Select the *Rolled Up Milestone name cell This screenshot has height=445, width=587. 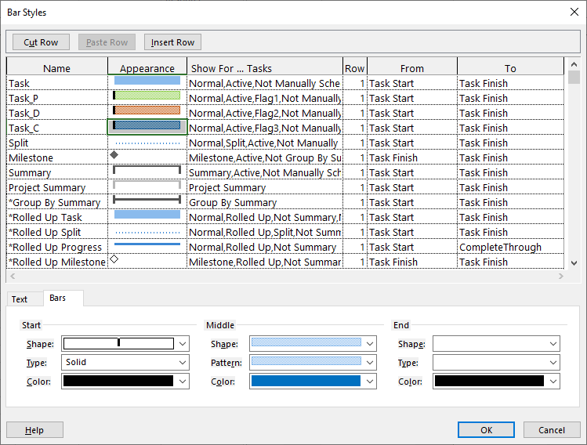point(57,262)
